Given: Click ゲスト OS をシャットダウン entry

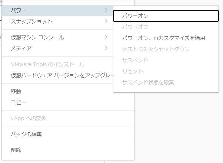Looking at the screenshot, I should 156,49.
